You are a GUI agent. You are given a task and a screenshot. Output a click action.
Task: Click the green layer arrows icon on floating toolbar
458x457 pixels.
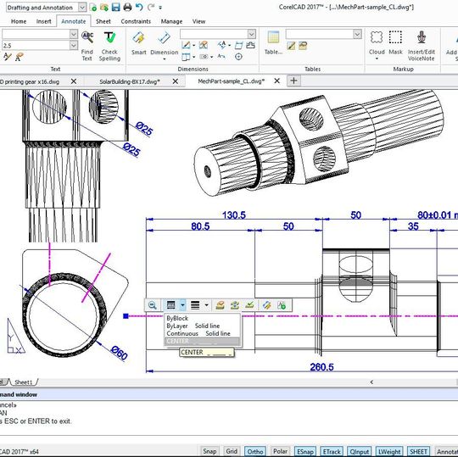click(x=235, y=305)
